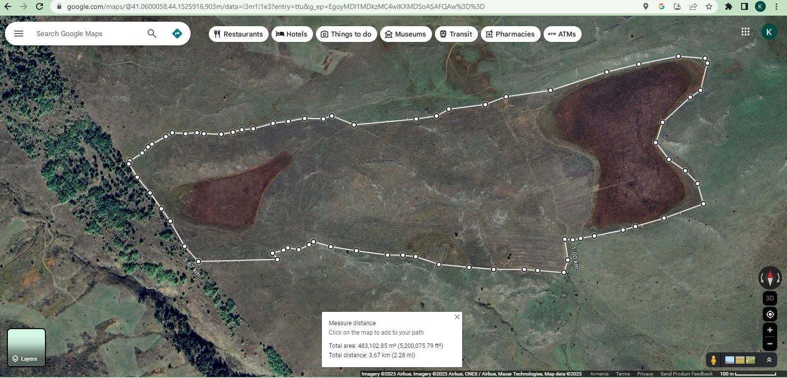Open the Google apps grid

[745, 32]
